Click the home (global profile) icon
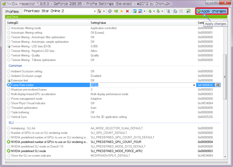Image resolution: width=233 pixels, height=167 pixels. 99,11
